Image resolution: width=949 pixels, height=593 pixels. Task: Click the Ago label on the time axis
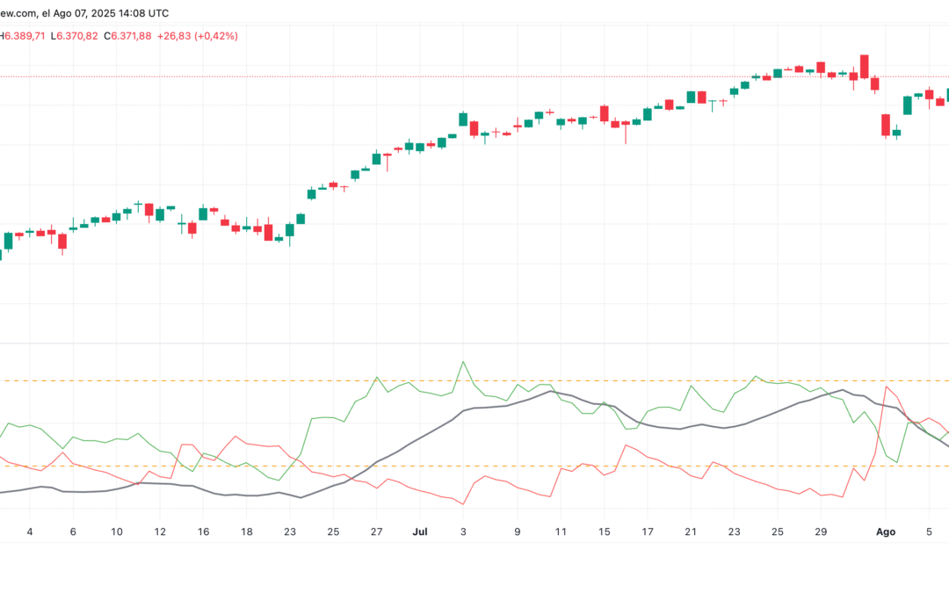coord(885,532)
